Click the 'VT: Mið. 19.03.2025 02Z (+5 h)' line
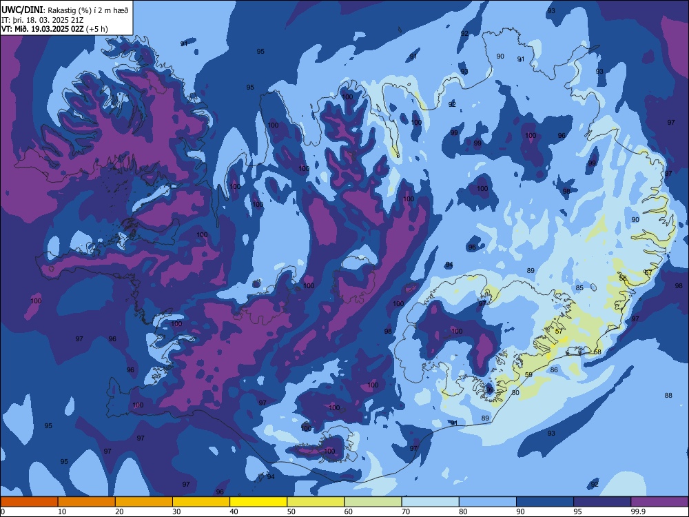Viewport: 689px width, 517px height. 54,29
